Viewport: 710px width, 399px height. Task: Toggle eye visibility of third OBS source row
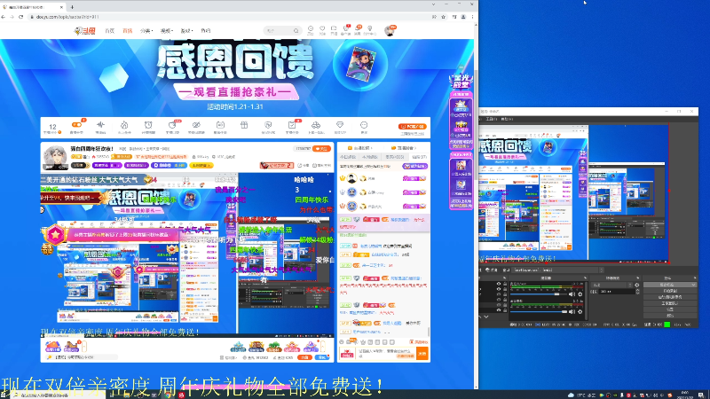499,294
